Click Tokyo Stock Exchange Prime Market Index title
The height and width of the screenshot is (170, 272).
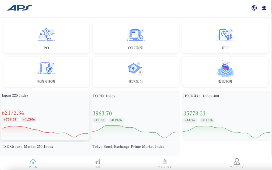click(128, 147)
